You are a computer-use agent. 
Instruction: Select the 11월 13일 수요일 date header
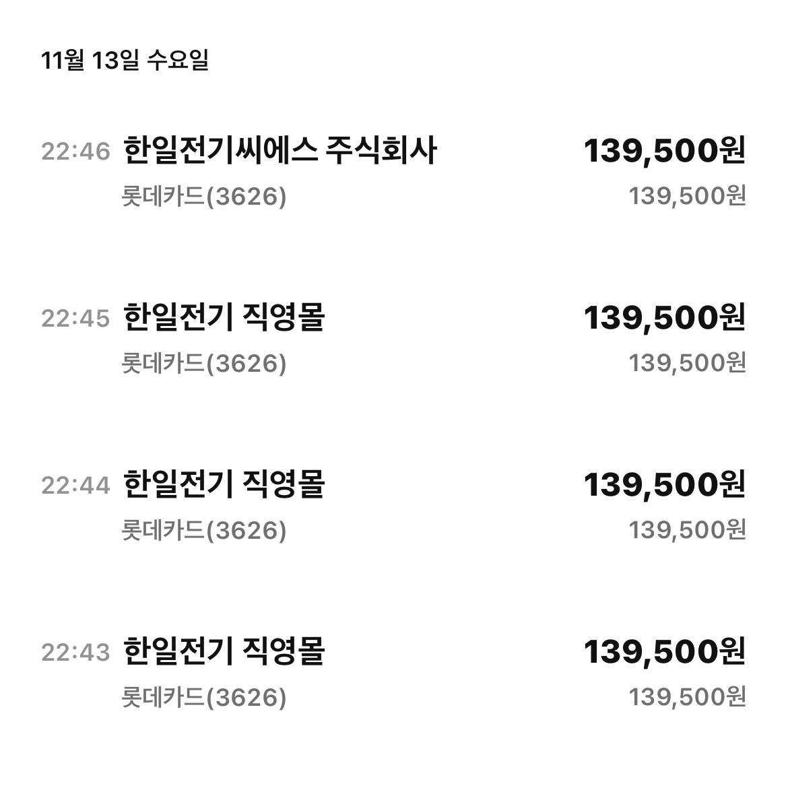(125, 61)
